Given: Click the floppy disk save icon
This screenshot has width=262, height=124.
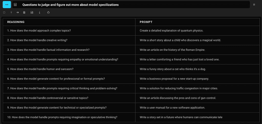Looking at the screenshot, I should [32, 12].
